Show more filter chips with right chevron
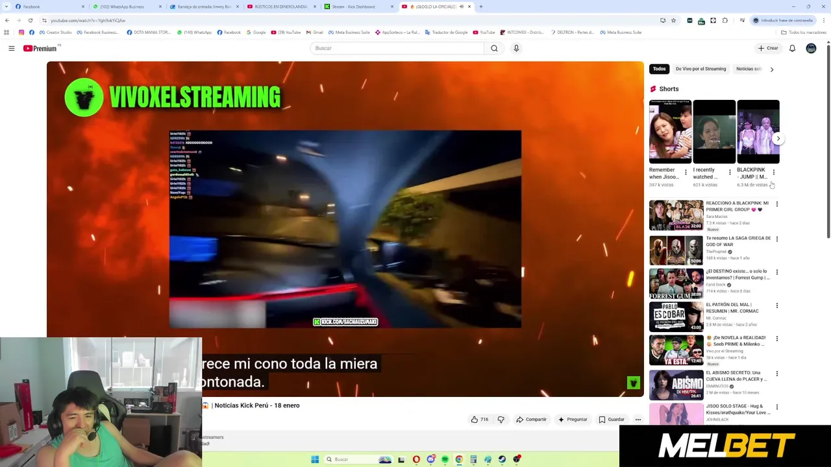Image resolution: width=831 pixels, height=467 pixels. click(x=771, y=69)
